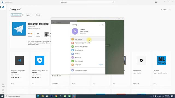Click the Store search magnifier icon
The height and width of the screenshot is (98, 175).
(113, 2)
